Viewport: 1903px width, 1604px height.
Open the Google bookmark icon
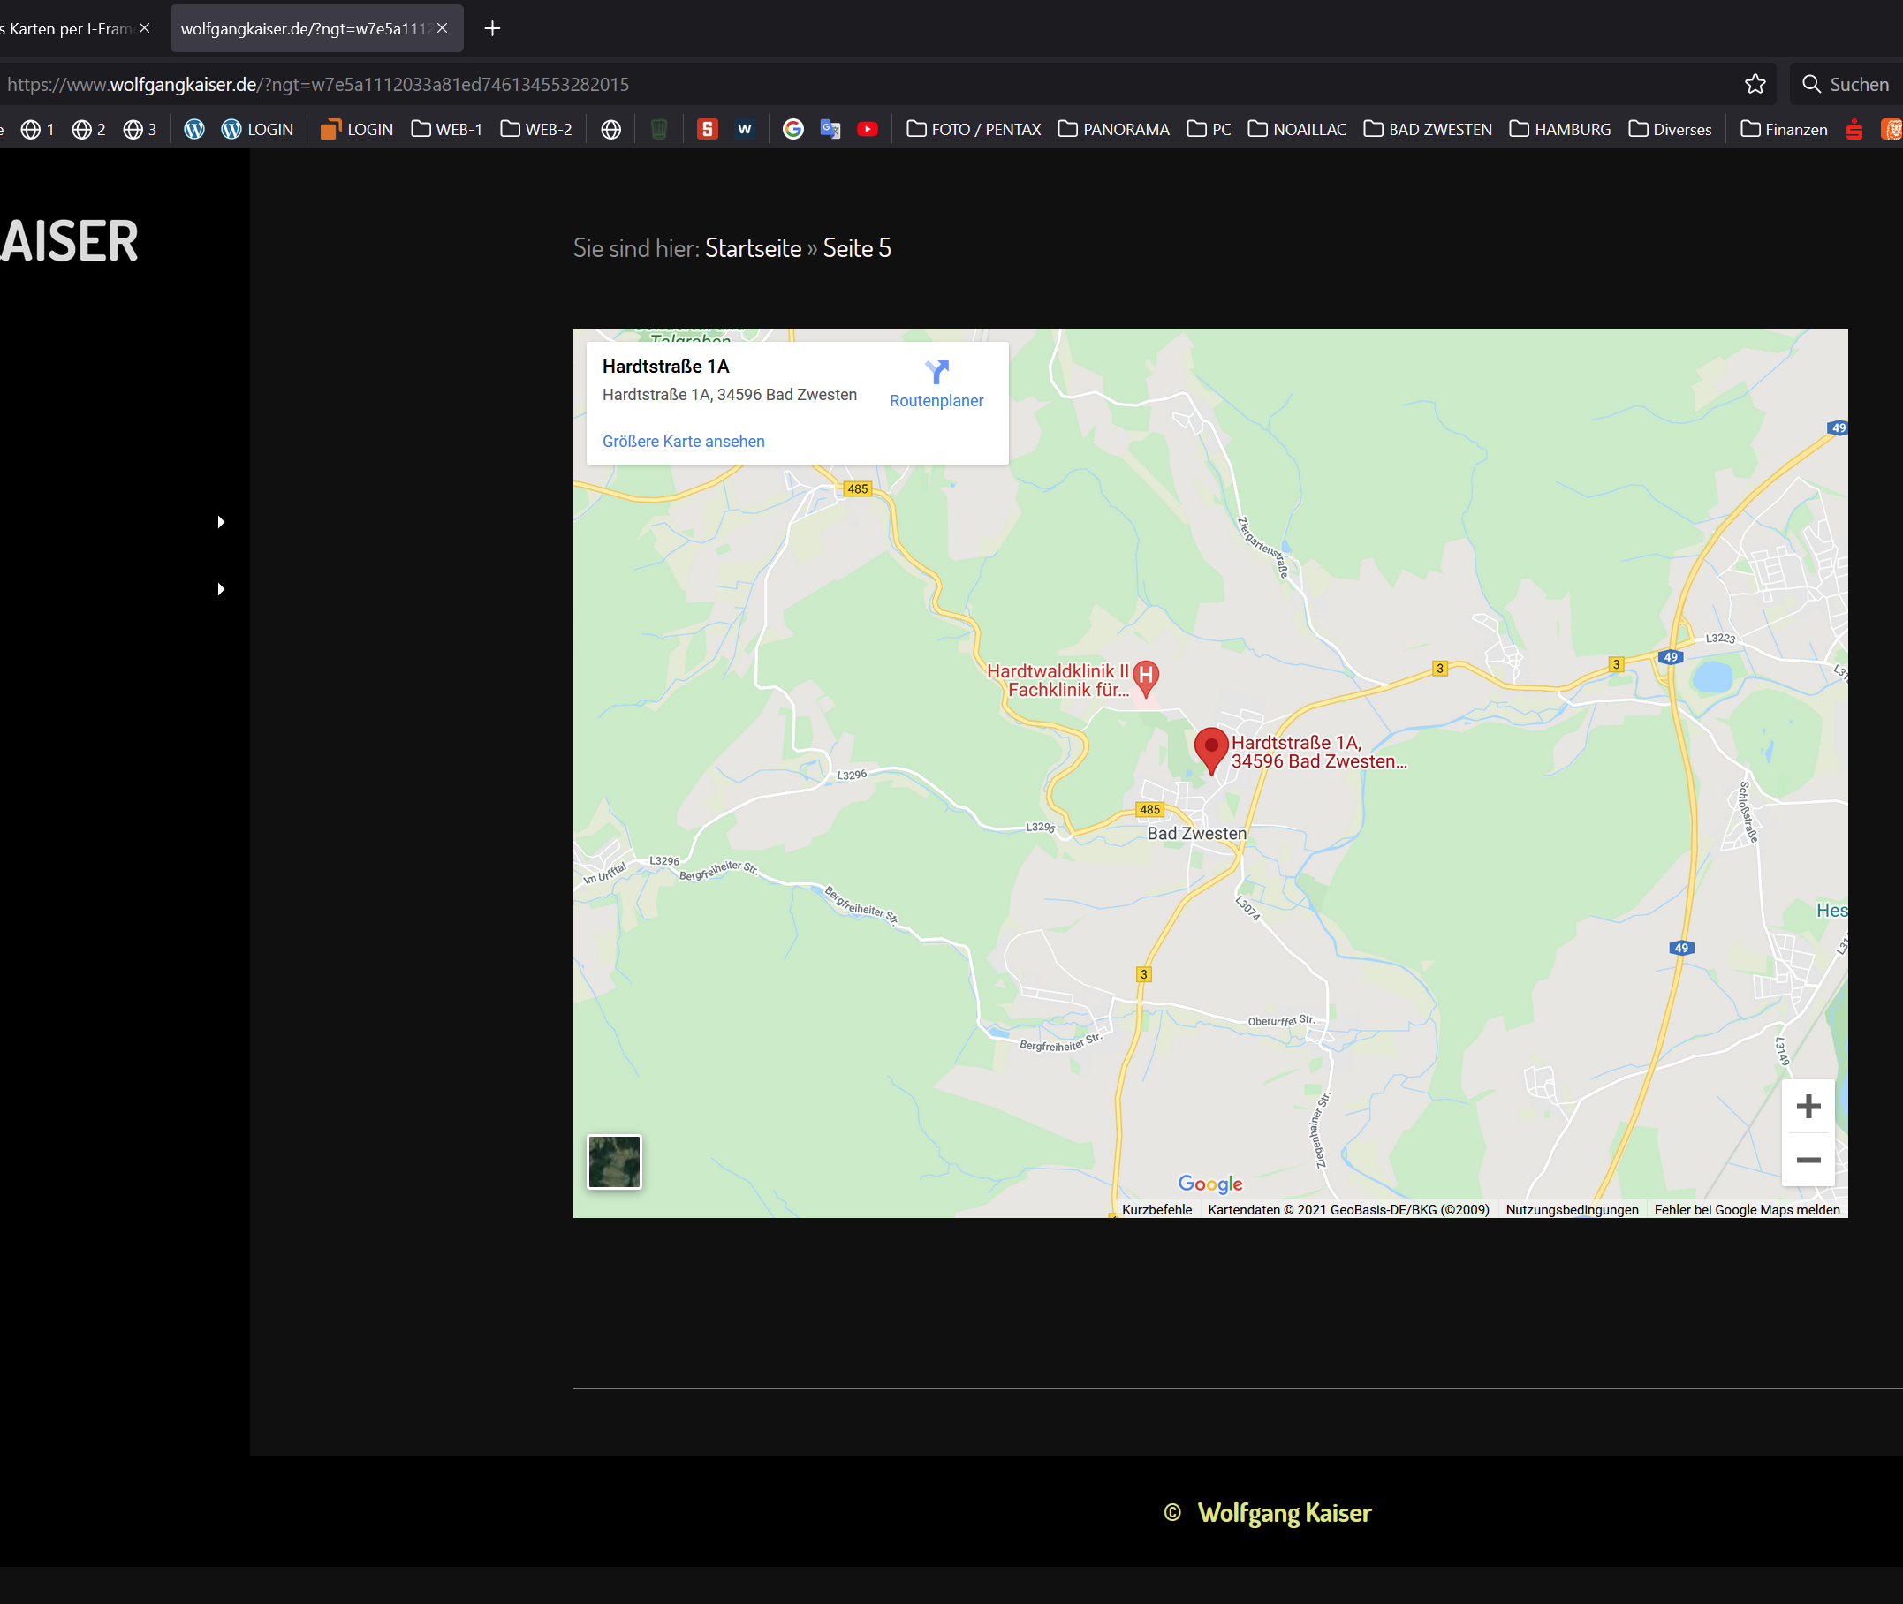[792, 129]
